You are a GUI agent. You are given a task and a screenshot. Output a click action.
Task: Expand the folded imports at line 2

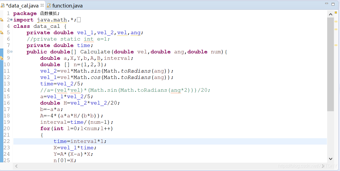(11, 20)
